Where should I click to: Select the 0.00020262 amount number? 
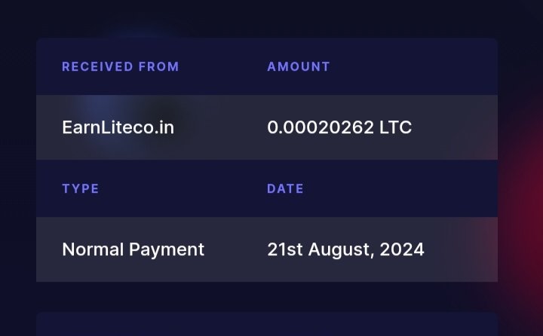click(x=321, y=127)
